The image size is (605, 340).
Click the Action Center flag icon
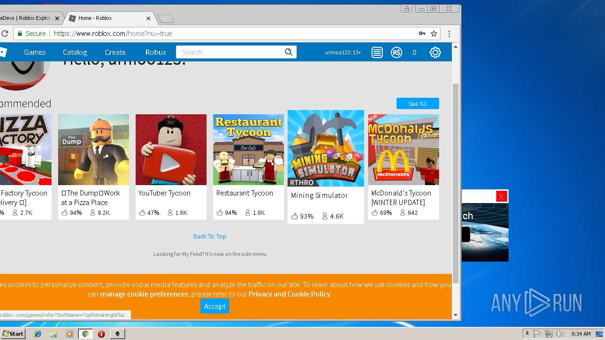tap(537, 334)
